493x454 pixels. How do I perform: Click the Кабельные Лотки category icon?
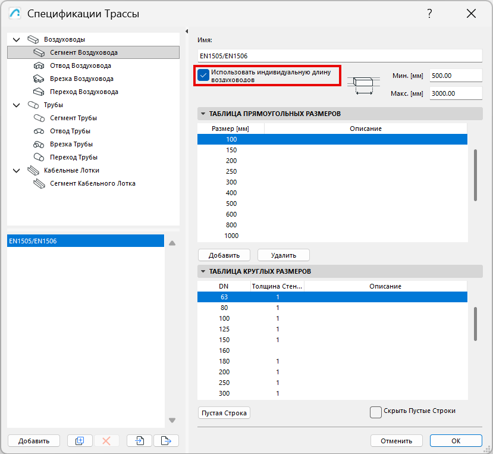(x=33, y=171)
